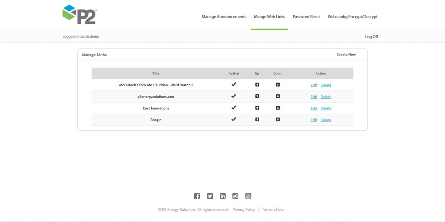This screenshot has height=222, width=445.
Task: Open the Password Reset section
Action: pos(306,17)
